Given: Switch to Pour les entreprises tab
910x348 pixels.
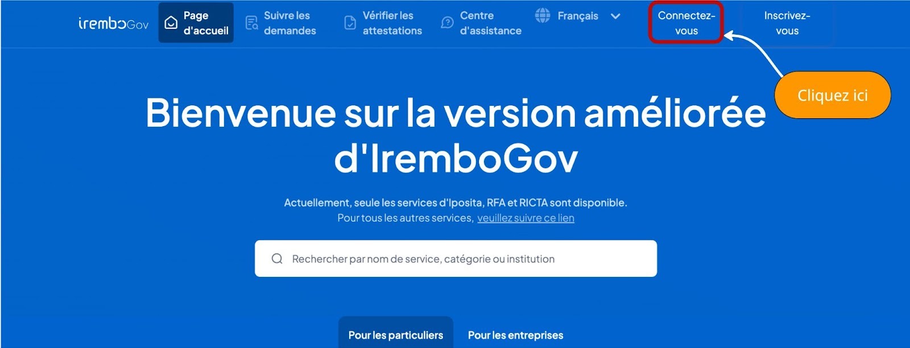Looking at the screenshot, I should coord(515,335).
